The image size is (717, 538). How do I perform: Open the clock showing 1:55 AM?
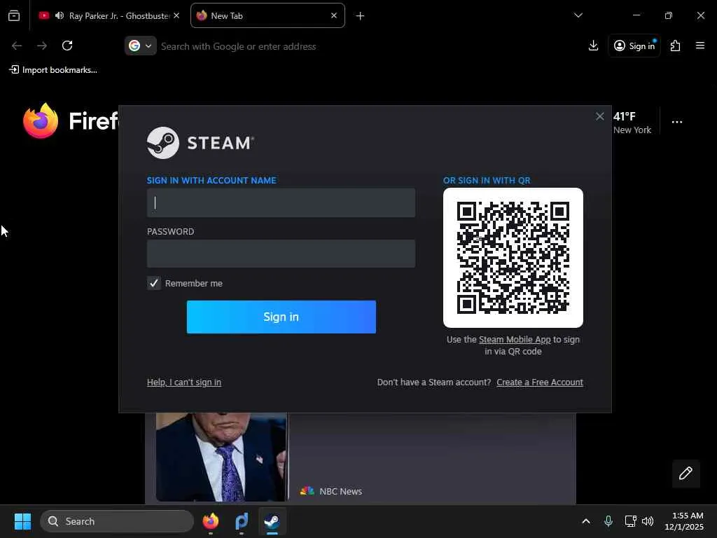click(684, 521)
